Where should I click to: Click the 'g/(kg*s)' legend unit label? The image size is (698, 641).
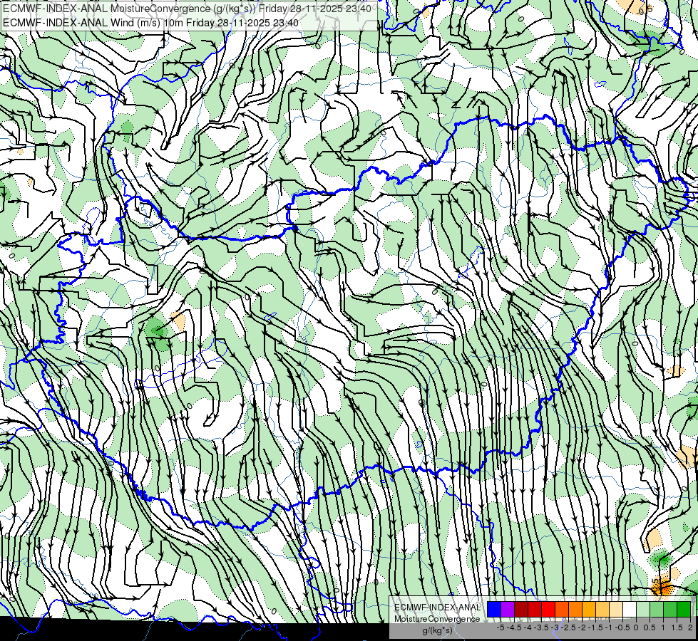click(x=438, y=630)
